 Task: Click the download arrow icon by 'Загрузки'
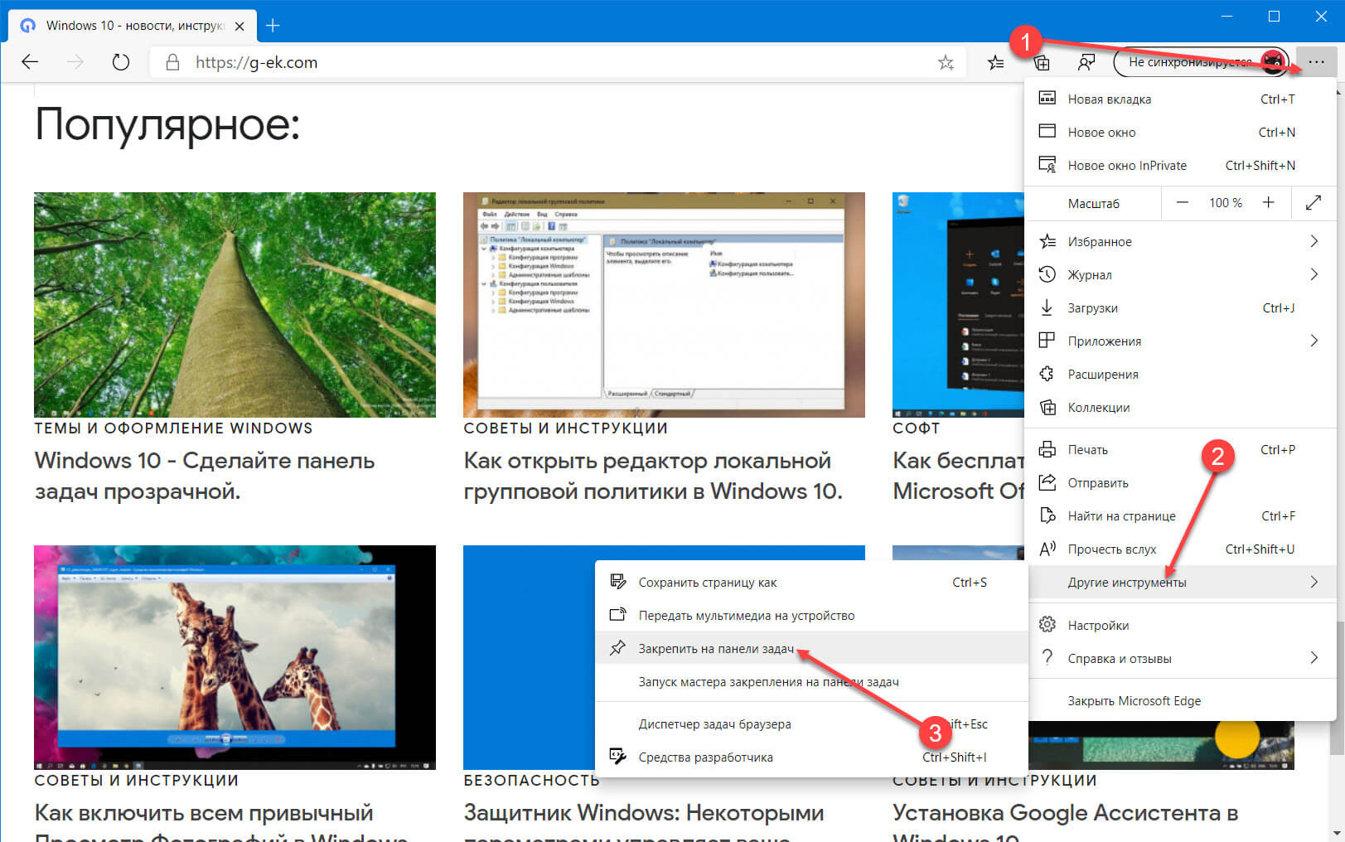[x=1047, y=307]
